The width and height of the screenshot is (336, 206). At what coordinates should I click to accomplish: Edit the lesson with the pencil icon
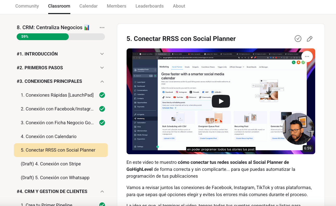[x=309, y=39]
